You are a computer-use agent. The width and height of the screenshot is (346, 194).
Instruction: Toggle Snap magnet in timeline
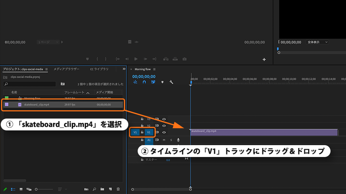144,82
